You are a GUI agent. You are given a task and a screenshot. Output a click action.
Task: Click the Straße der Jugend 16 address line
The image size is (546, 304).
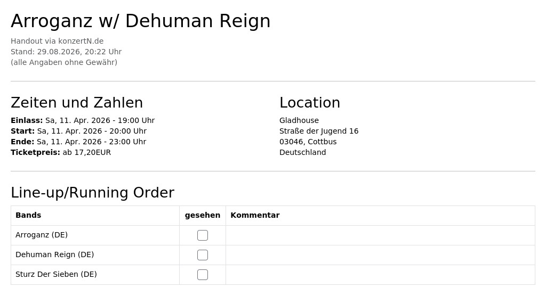pos(319,131)
